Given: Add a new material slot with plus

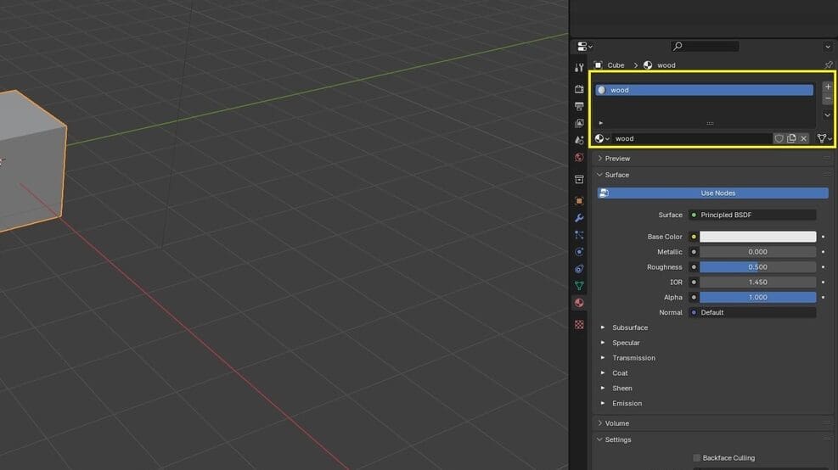Looking at the screenshot, I should click(x=827, y=87).
